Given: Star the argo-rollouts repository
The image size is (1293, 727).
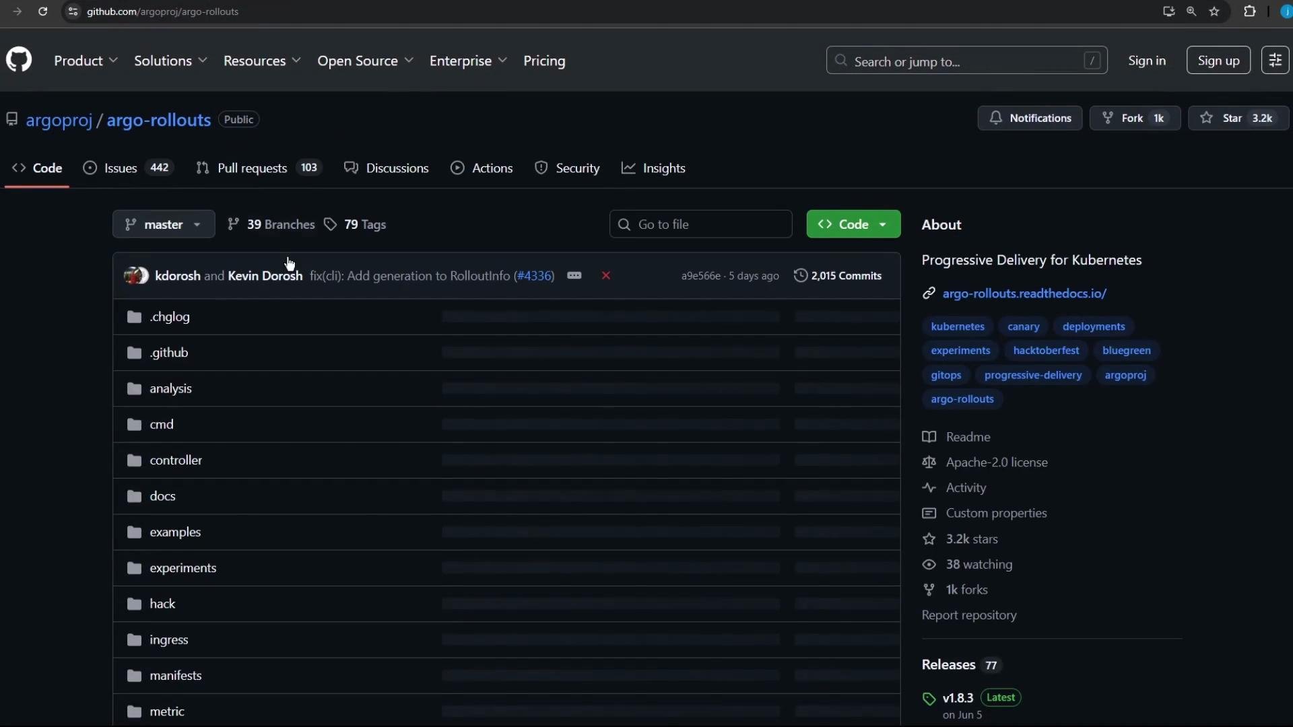Looking at the screenshot, I should pyautogui.click(x=1238, y=118).
